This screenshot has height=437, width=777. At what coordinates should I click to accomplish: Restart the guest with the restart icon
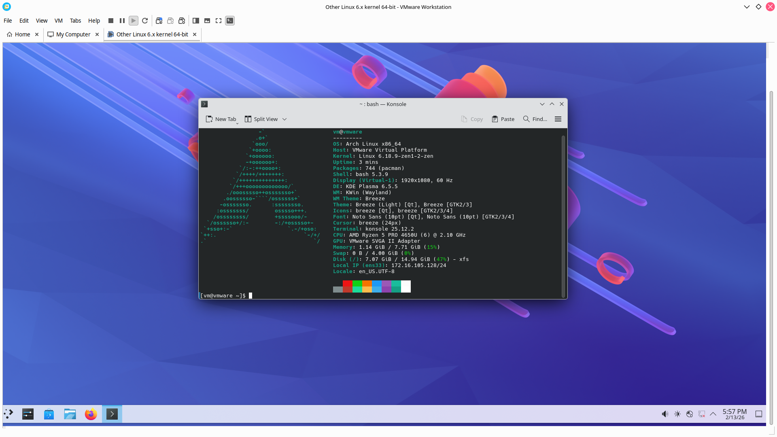point(145,21)
